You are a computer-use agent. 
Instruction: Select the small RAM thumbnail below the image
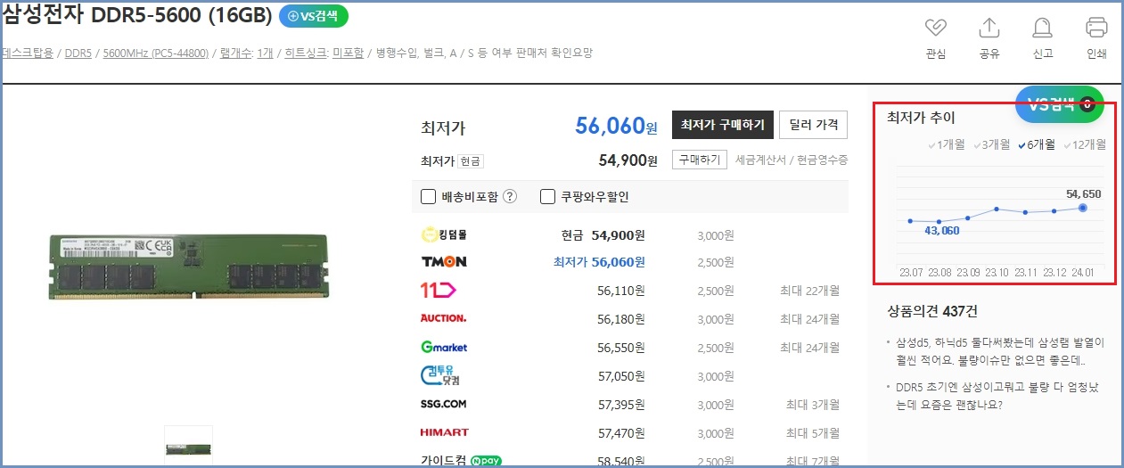pos(189,447)
